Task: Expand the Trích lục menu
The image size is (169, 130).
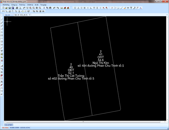Action: tap(22, 5)
